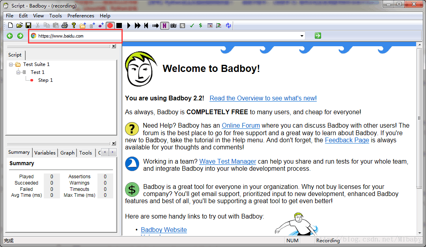This screenshot has width=426, height=247.
Task: Play all with double arrow button
Action: tap(138, 25)
